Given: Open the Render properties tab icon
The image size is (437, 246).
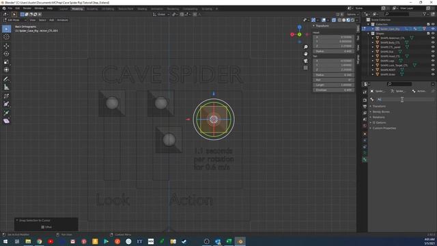Looking at the screenshot, I should click(365, 100).
